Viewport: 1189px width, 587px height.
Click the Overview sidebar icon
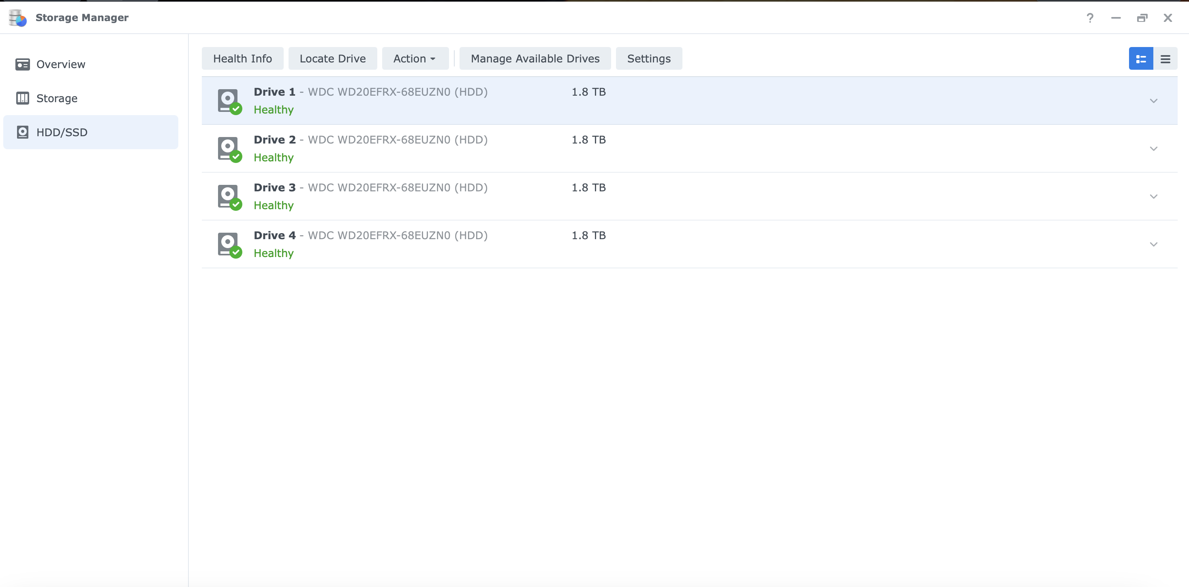(x=22, y=64)
